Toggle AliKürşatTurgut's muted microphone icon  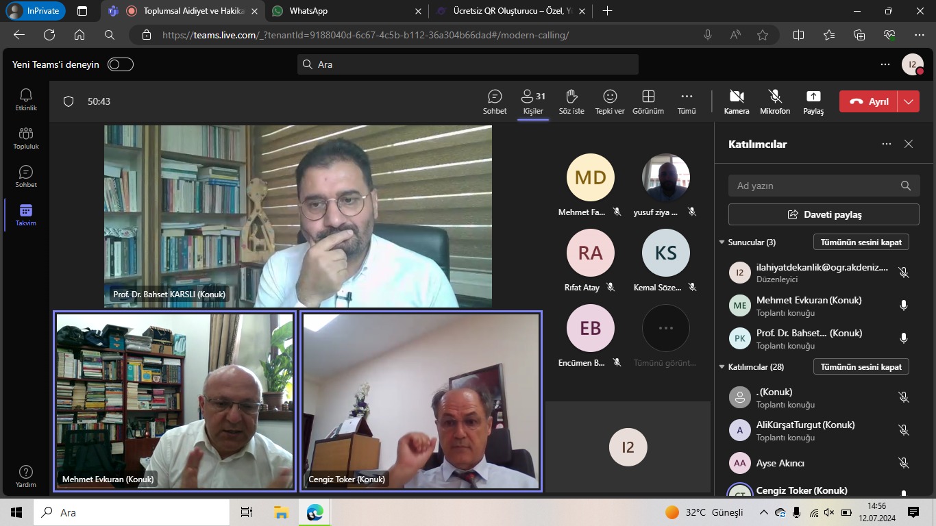pyautogui.click(x=904, y=430)
